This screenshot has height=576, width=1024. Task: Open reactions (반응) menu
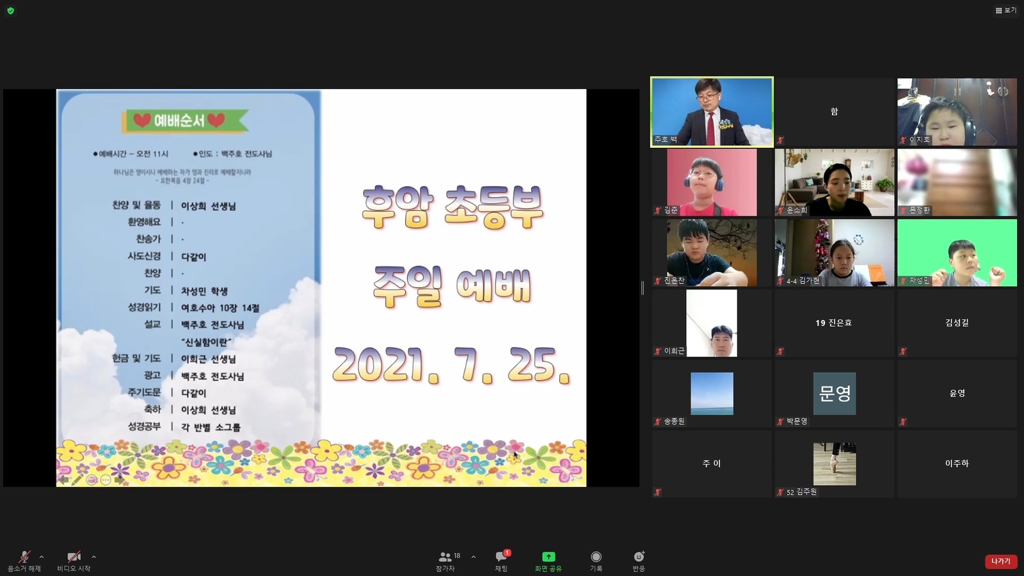[639, 560]
